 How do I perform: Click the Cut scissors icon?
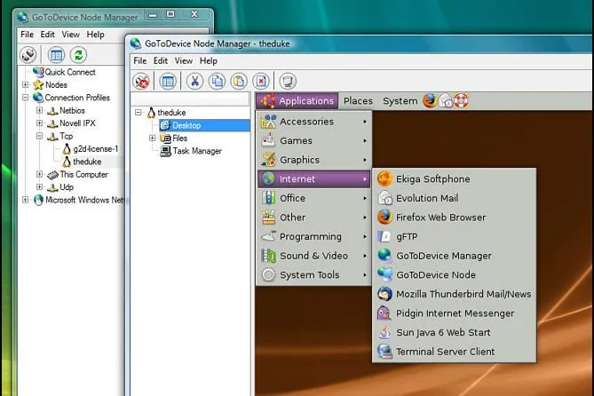click(194, 81)
